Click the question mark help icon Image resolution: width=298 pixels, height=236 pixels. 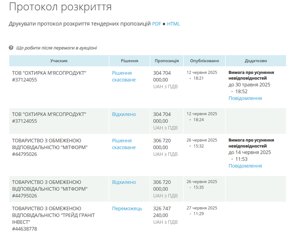11,48
